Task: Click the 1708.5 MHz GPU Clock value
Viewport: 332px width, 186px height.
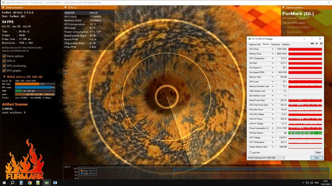Action: click(281, 49)
